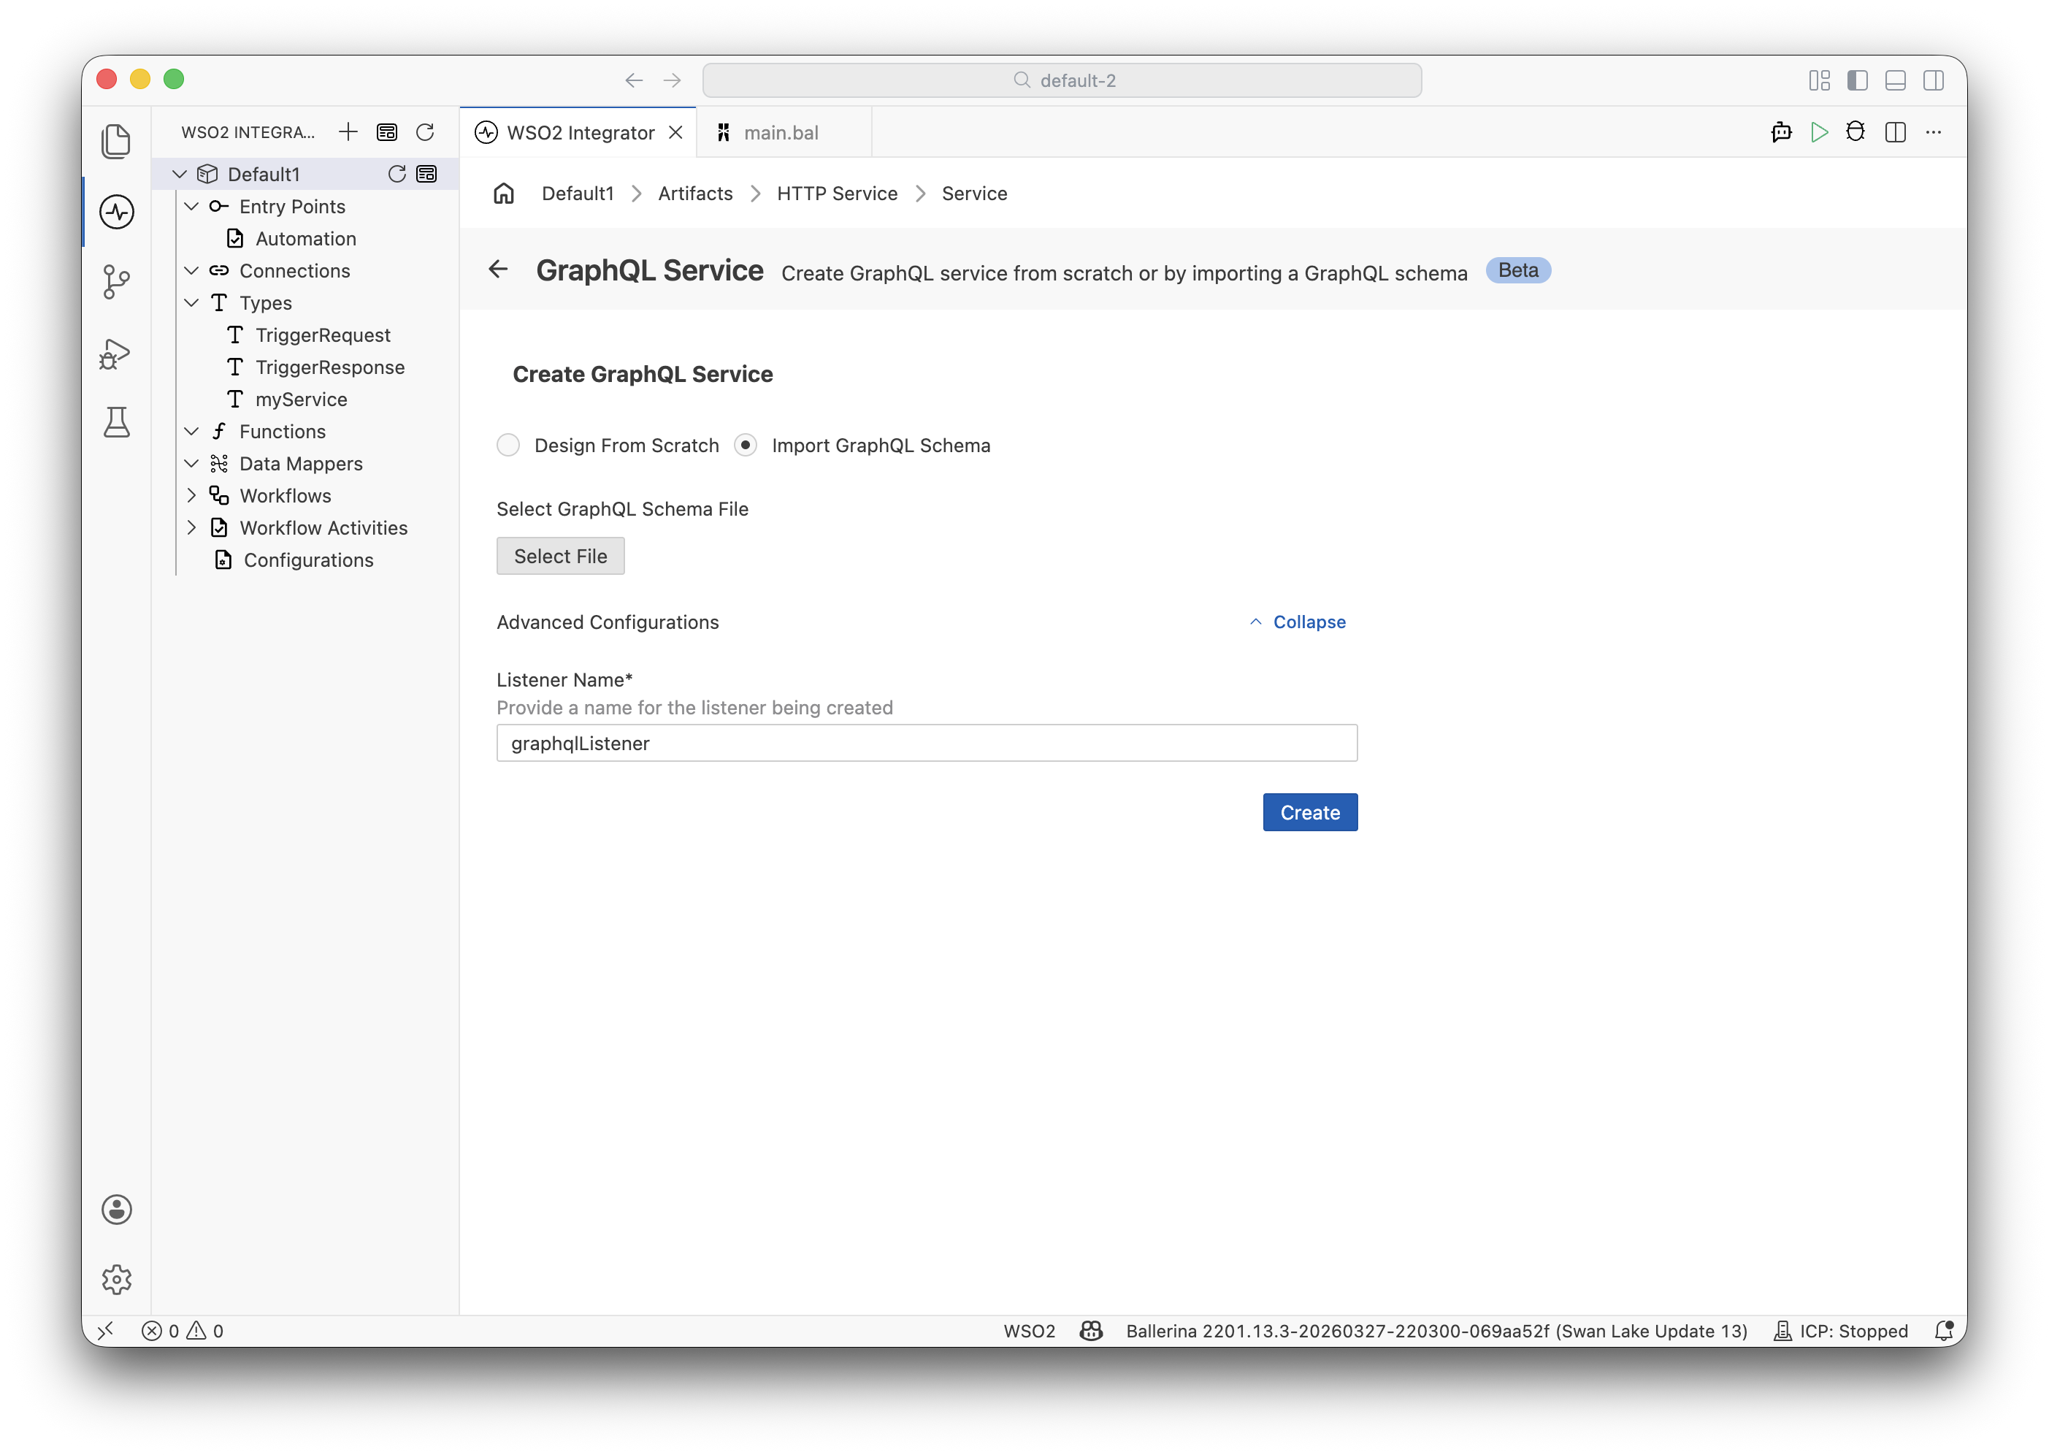Click the overview icon on Default1 row
This screenshot has height=1455, width=2049.
(426, 174)
